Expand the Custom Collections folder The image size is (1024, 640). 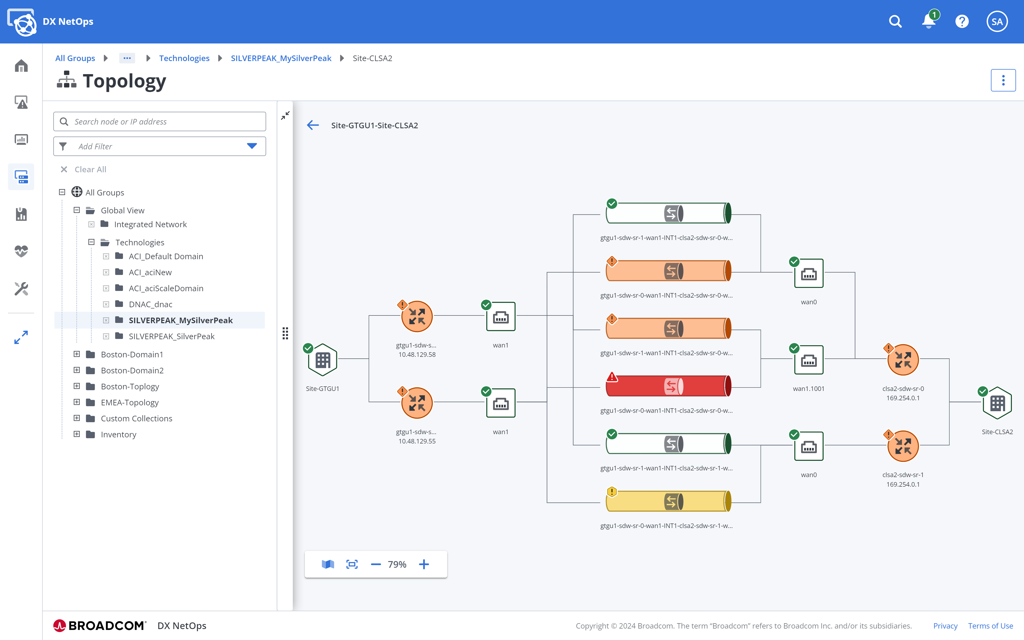click(77, 418)
